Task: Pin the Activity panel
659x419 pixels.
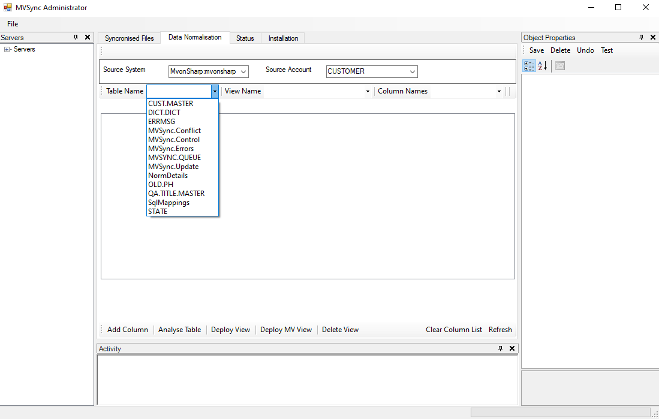Action: [x=500, y=348]
